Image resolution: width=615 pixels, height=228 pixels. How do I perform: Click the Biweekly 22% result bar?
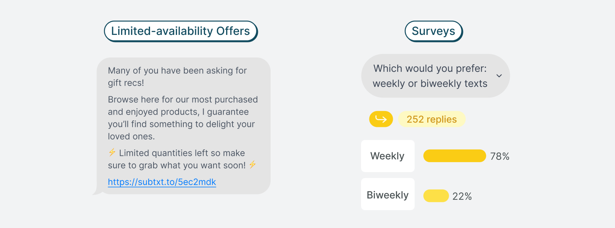coord(436,196)
